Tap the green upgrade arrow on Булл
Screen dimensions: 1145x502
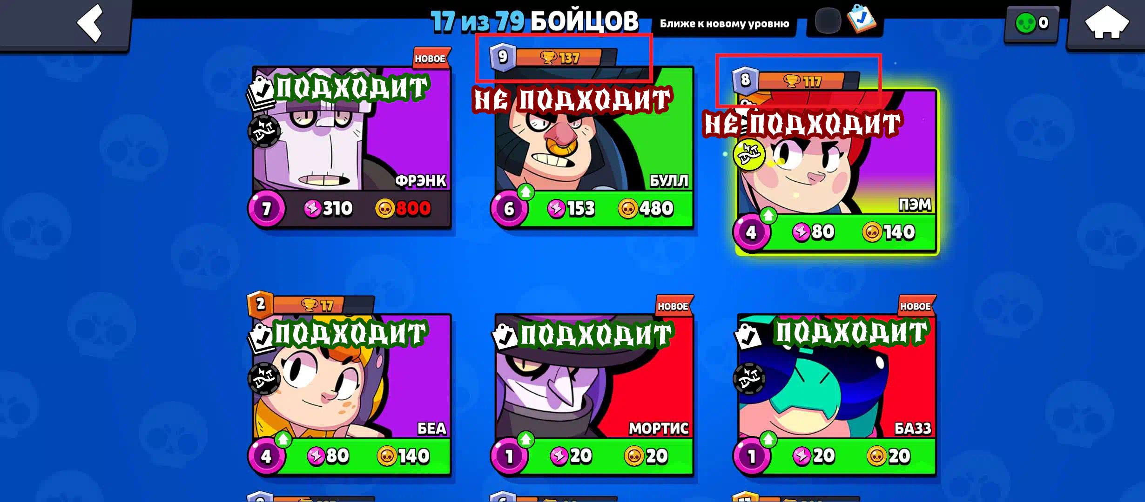point(526,192)
